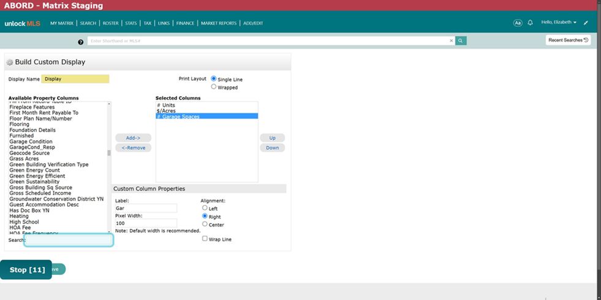Image resolution: width=601 pixels, height=300 pixels.
Task: Set alignment to Left
Action: pyautogui.click(x=205, y=208)
